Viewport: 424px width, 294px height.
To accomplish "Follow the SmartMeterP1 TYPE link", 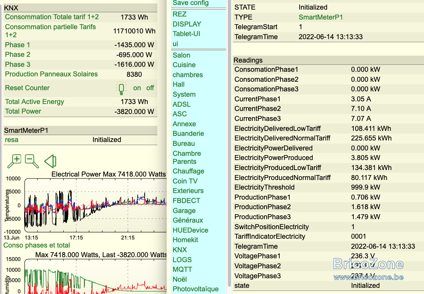I will tap(321, 17).
